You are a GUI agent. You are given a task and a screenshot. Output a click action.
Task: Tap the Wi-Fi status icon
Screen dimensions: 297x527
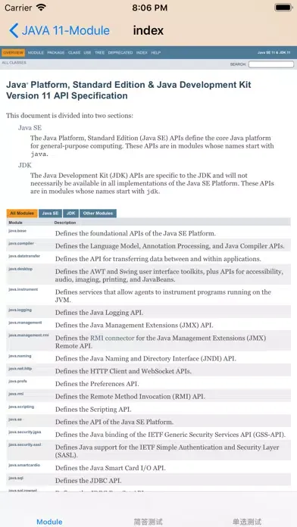coord(42,8)
